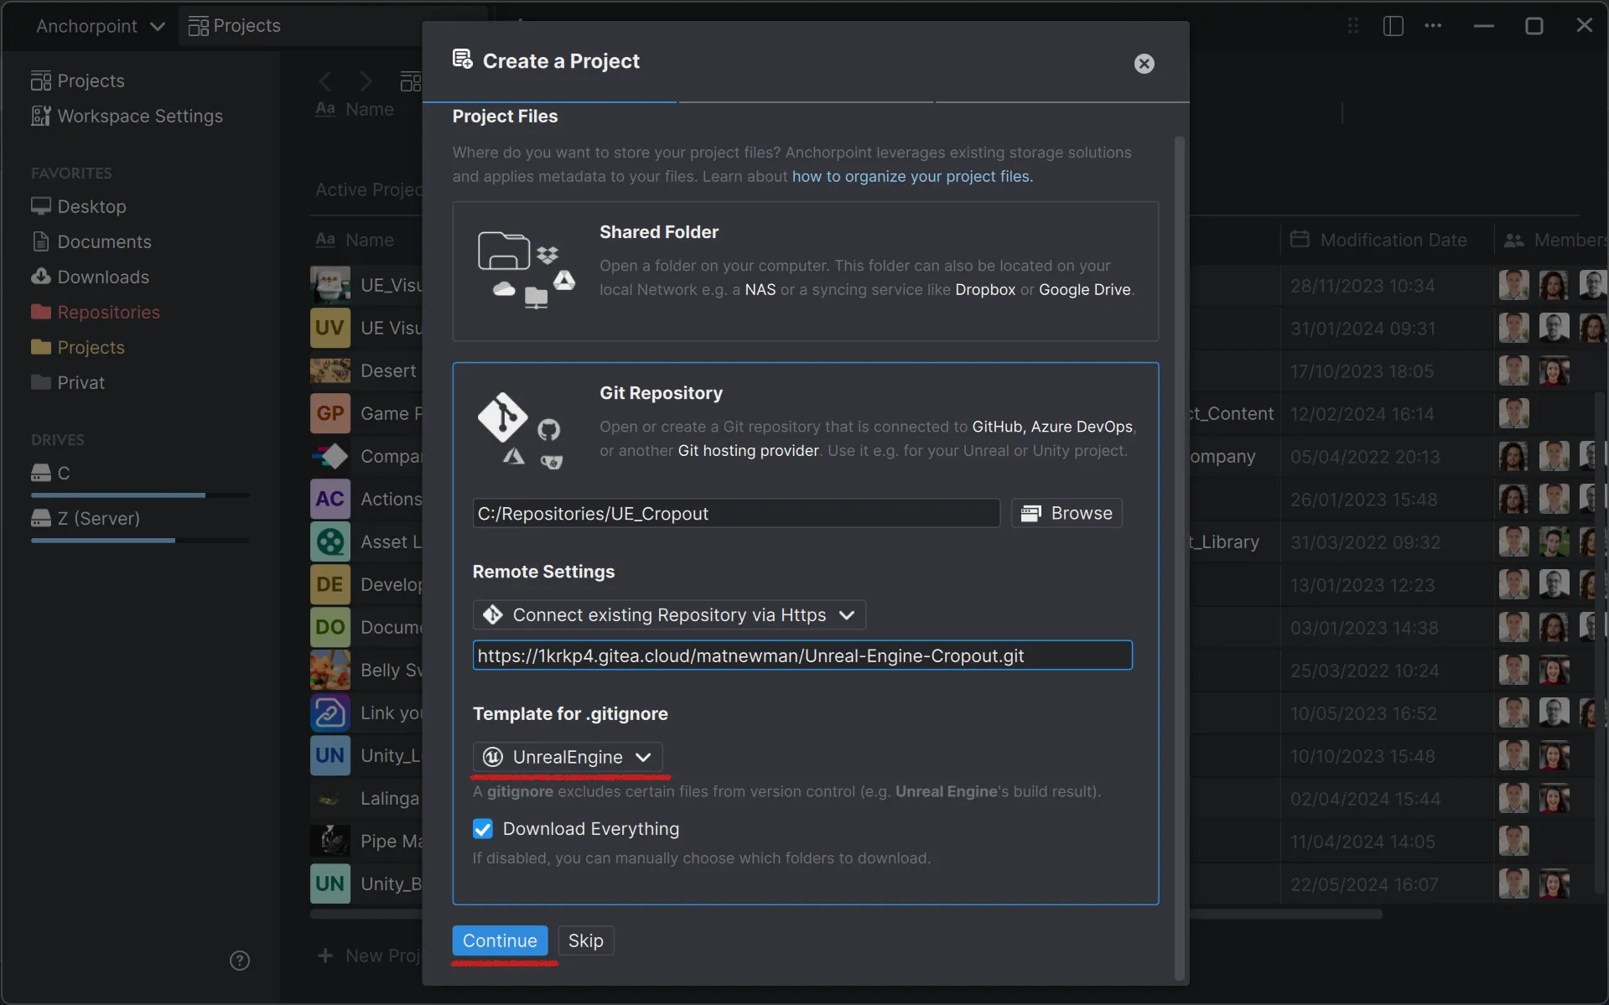
Task: Click inside the repository URL field
Action: point(802,655)
